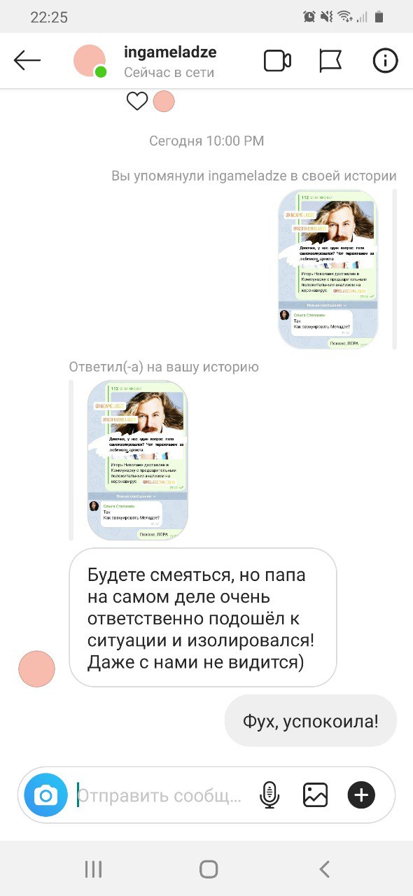Screen dimensions: 413x896
Task: Open conversation info (i) icon
Action: [x=385, y=61]
